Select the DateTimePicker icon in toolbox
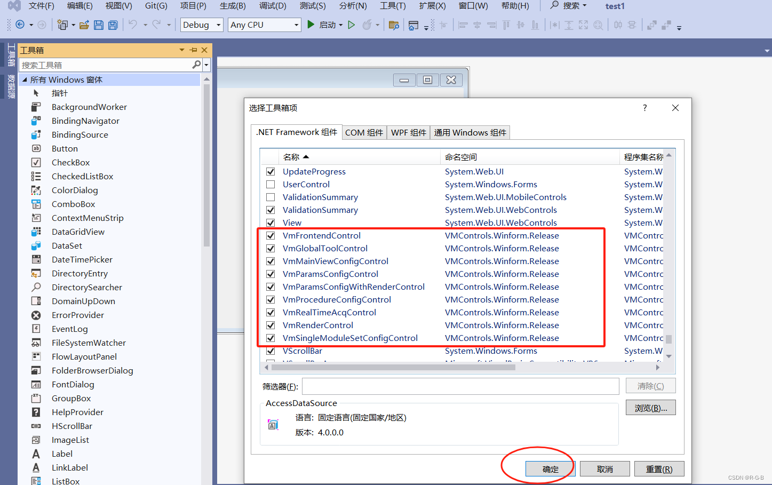Screen dimensions: 772x485 click(x=36, y=259)
